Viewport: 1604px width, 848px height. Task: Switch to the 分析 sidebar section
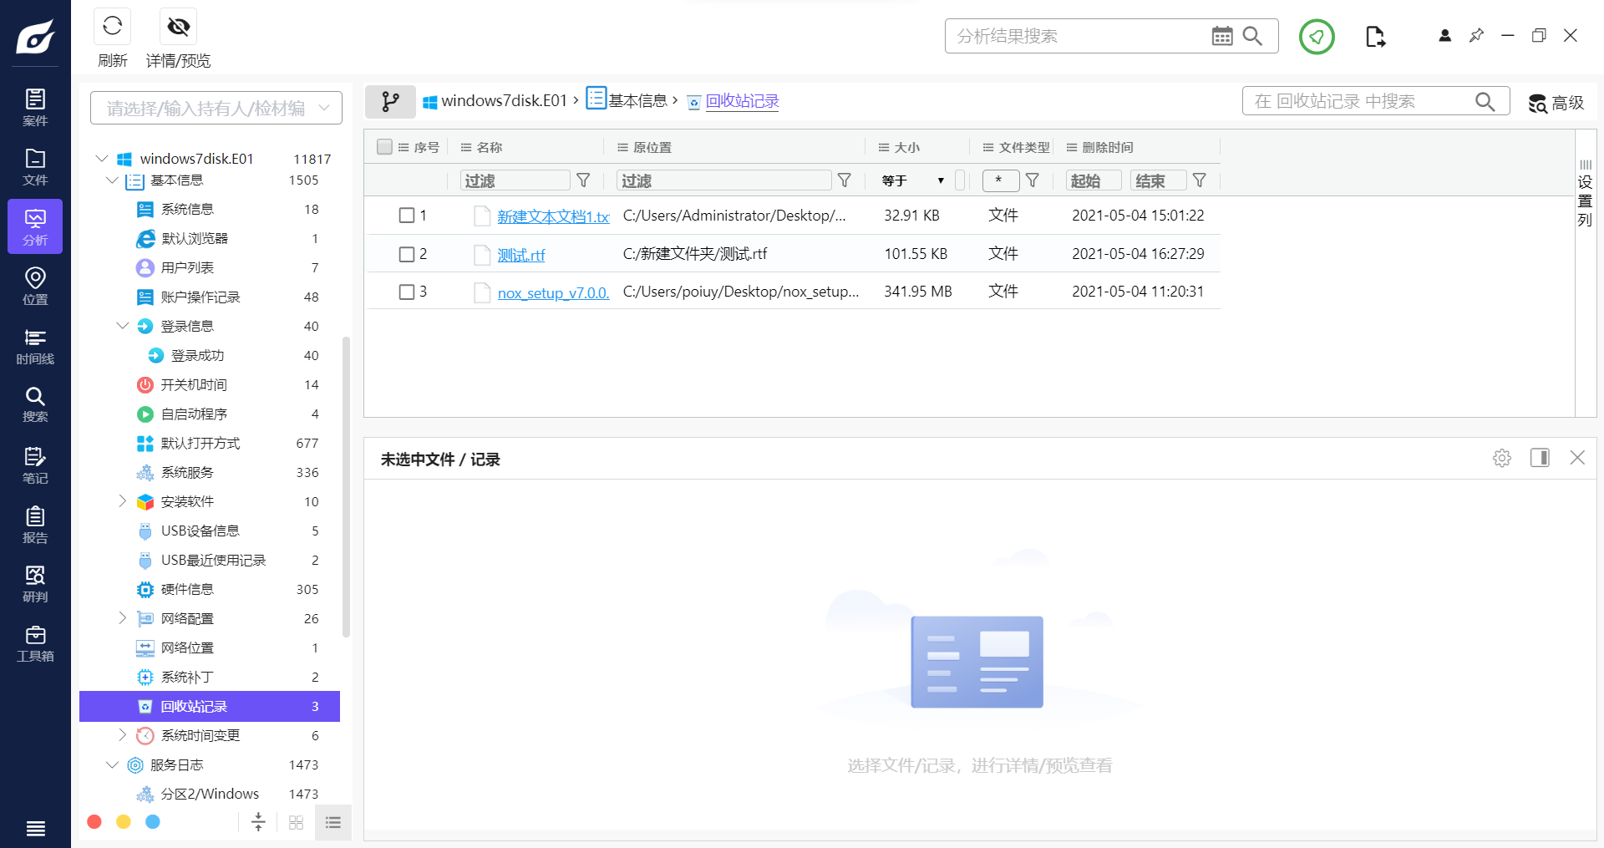point(35,226)
